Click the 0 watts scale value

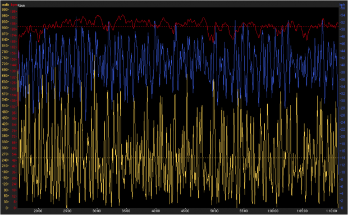click(7, 208)
